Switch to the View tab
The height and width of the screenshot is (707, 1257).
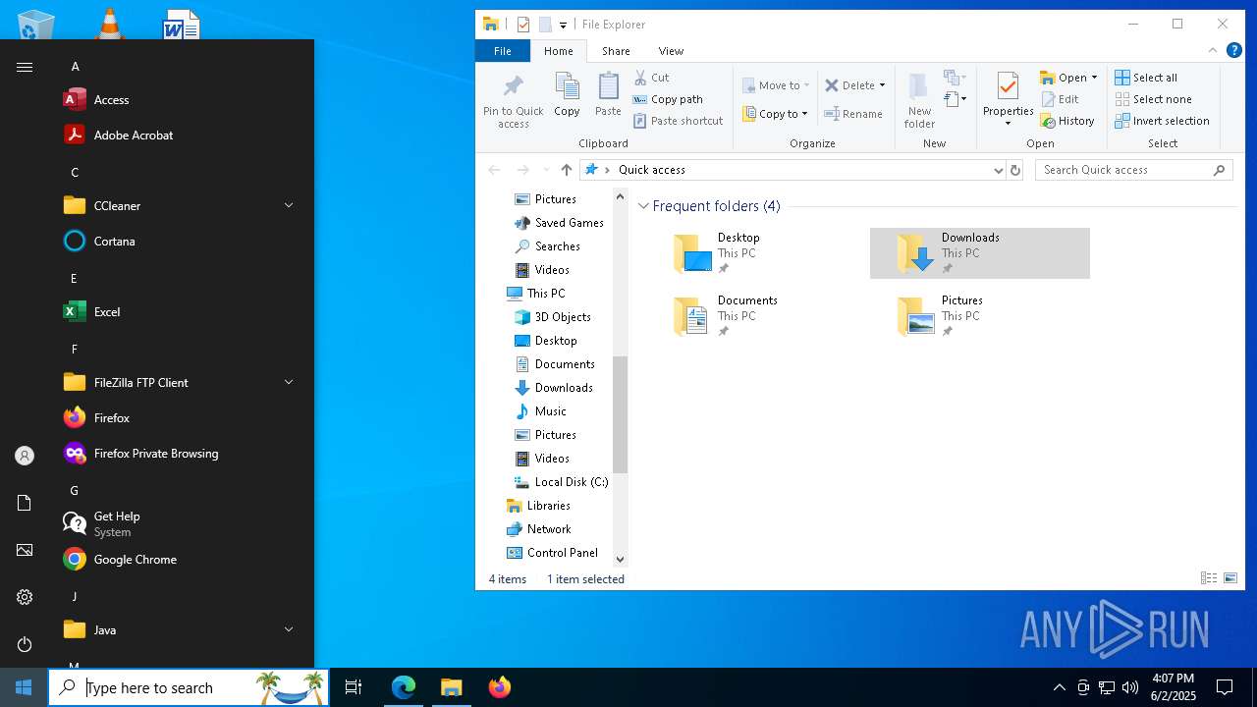coord(671,51)
